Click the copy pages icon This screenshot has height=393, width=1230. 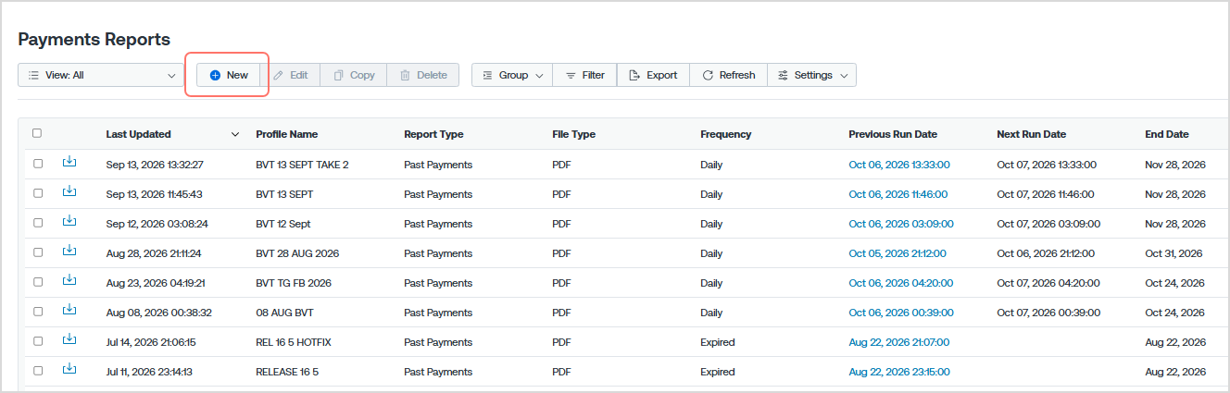point(338,75)
